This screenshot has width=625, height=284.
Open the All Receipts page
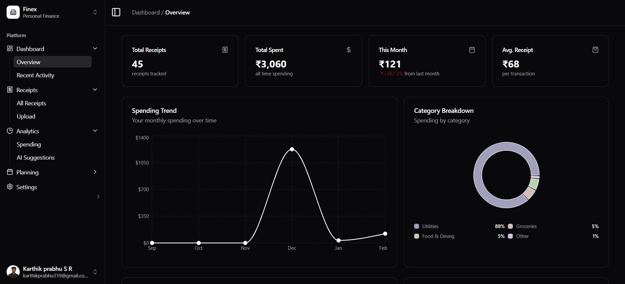coord(32,103)
